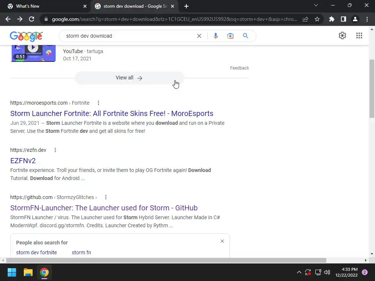Open Google quick settings gear
Image resolution: width=375 pixels, height=281 pixels.
tap(342, 35)
